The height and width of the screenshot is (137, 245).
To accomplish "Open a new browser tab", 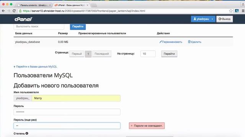I will click(x=94, y=5).
